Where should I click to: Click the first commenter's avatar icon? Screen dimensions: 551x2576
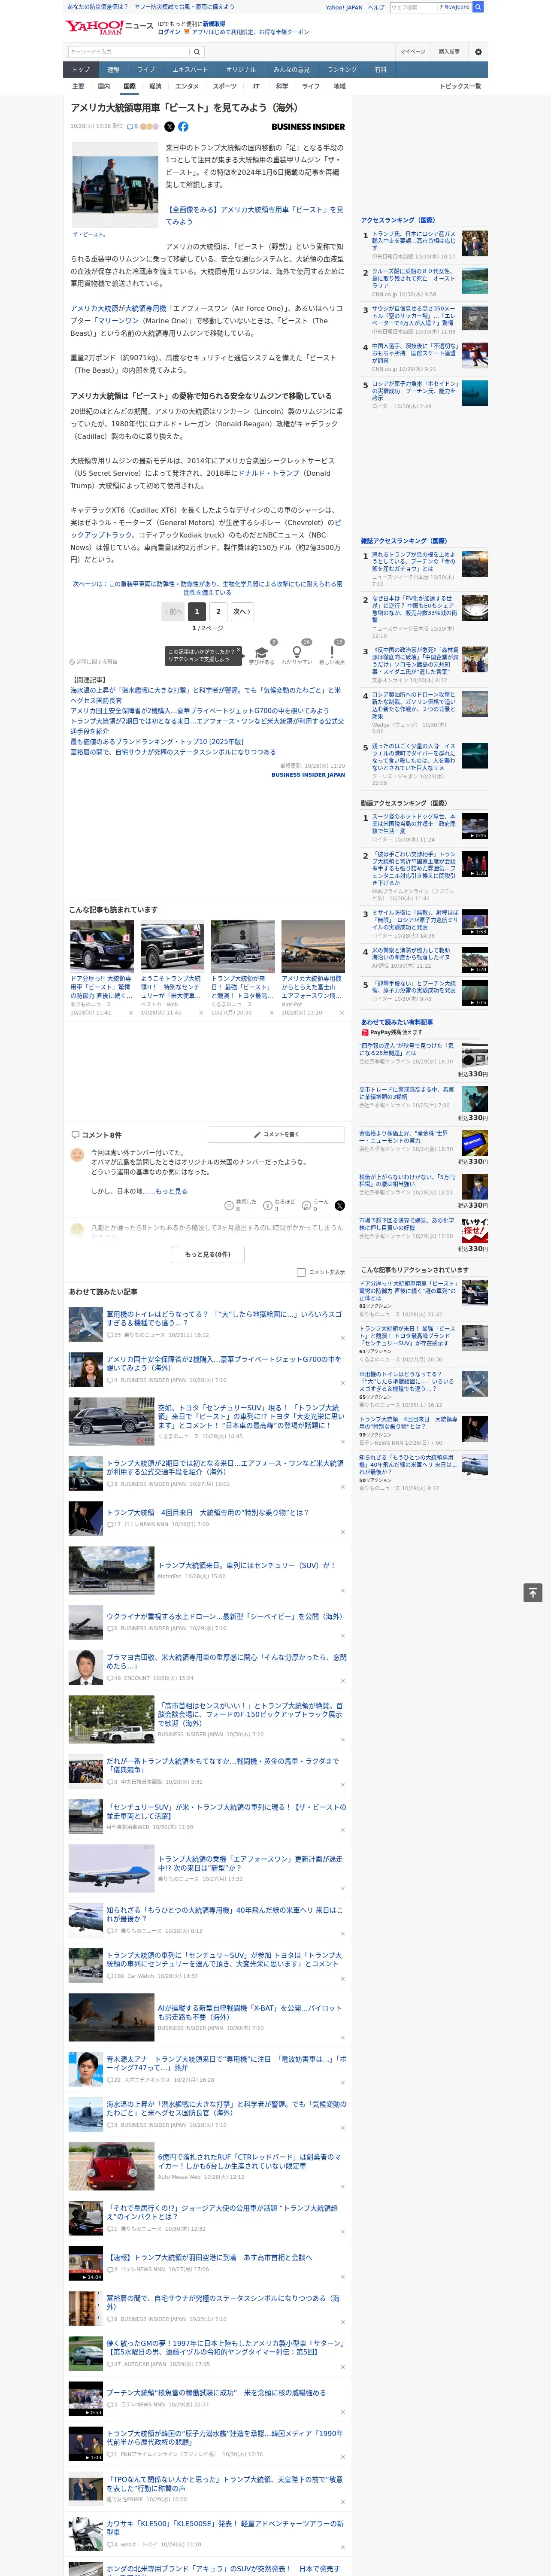click(x=77, y=1155)
